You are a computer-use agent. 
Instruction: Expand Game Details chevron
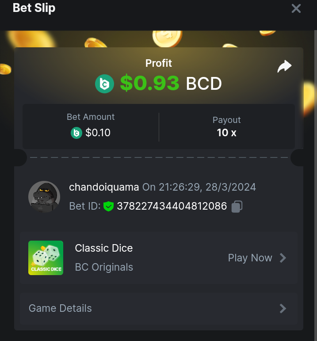click(x=283, y=308)
